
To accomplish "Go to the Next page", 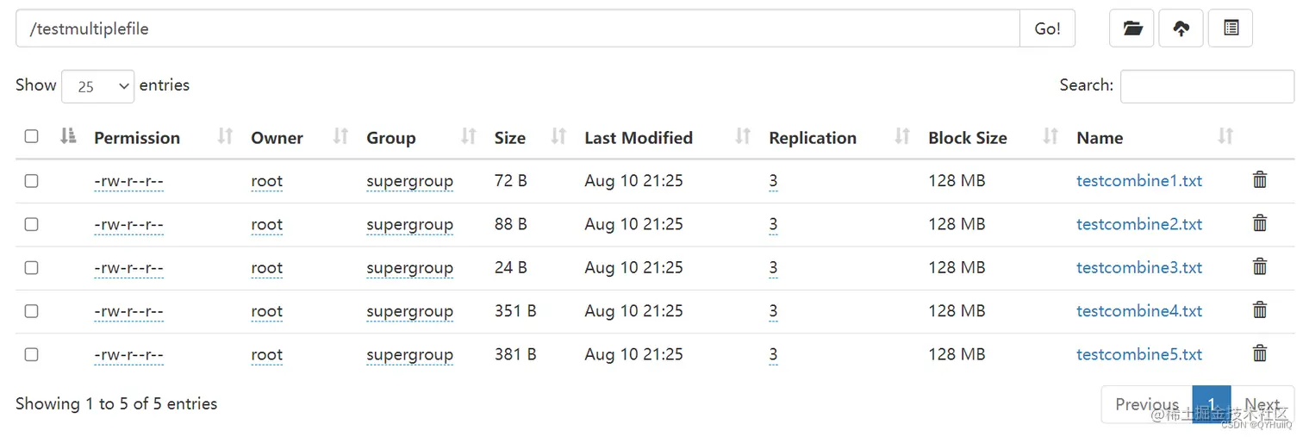I will tap(1261, 404).
